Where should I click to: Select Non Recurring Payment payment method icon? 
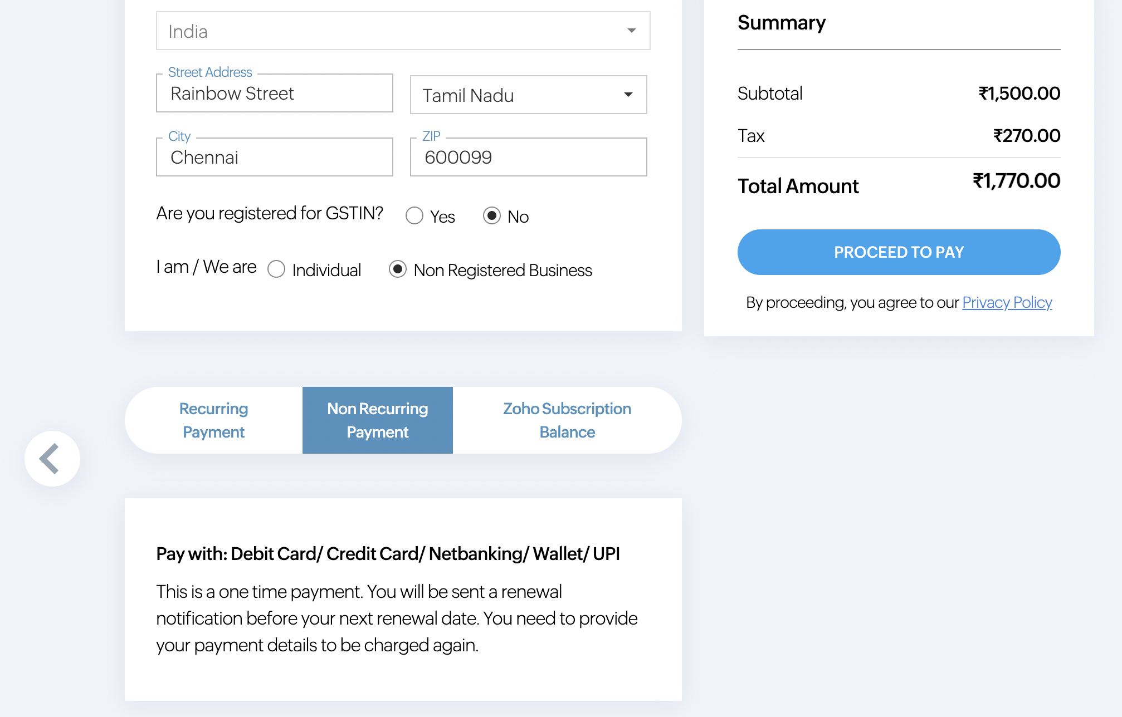(377, 420)
